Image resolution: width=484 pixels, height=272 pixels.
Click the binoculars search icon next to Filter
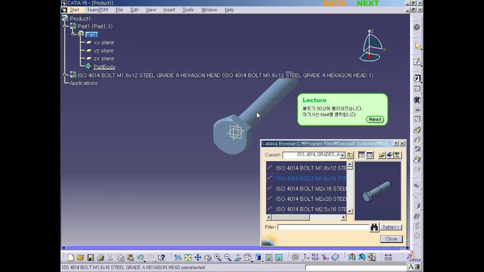pos(374,227)
